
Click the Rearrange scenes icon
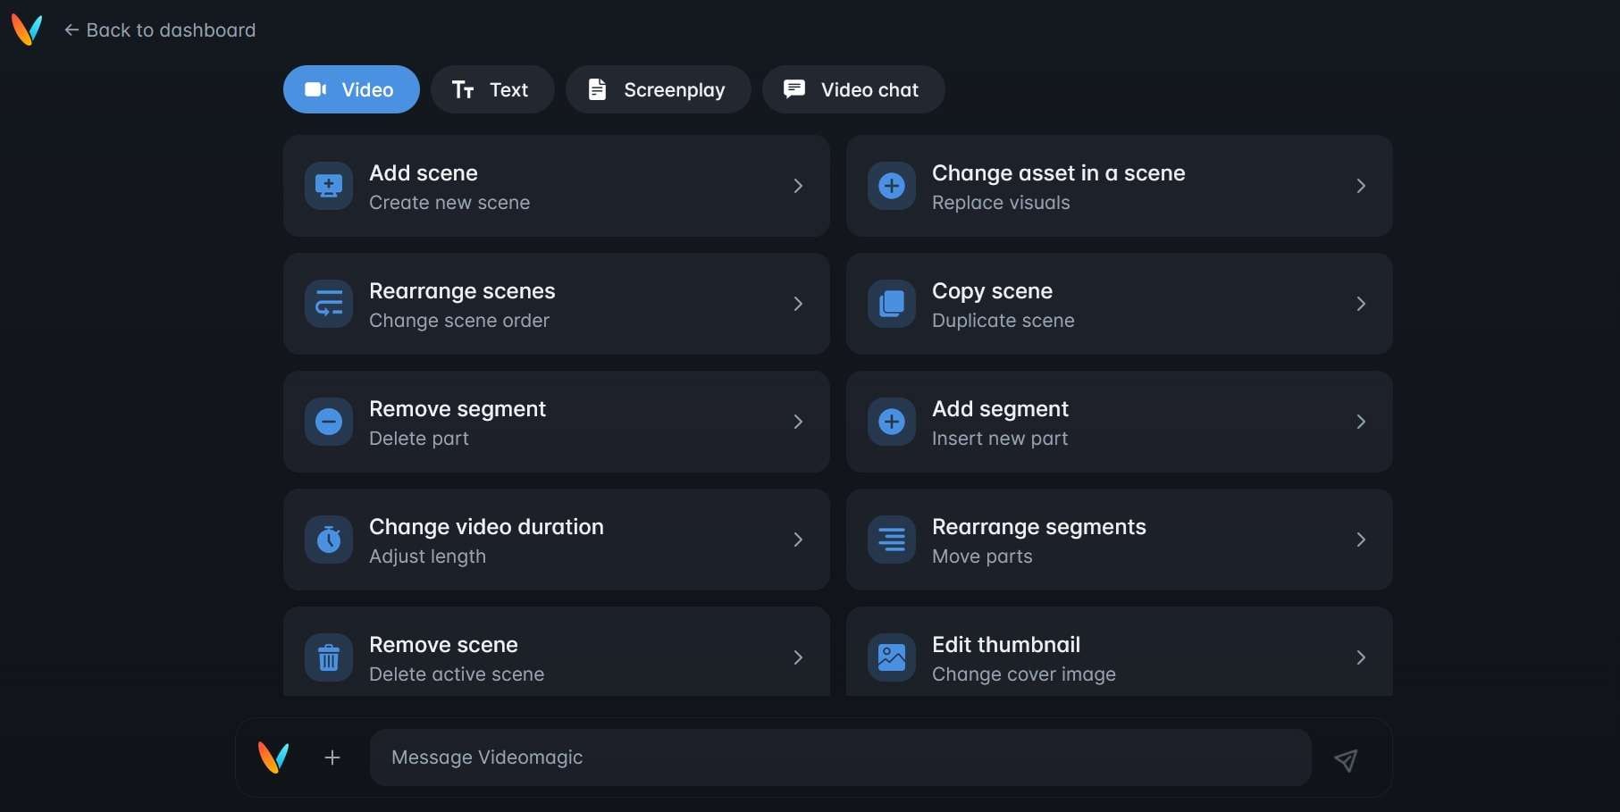point(329,304)
